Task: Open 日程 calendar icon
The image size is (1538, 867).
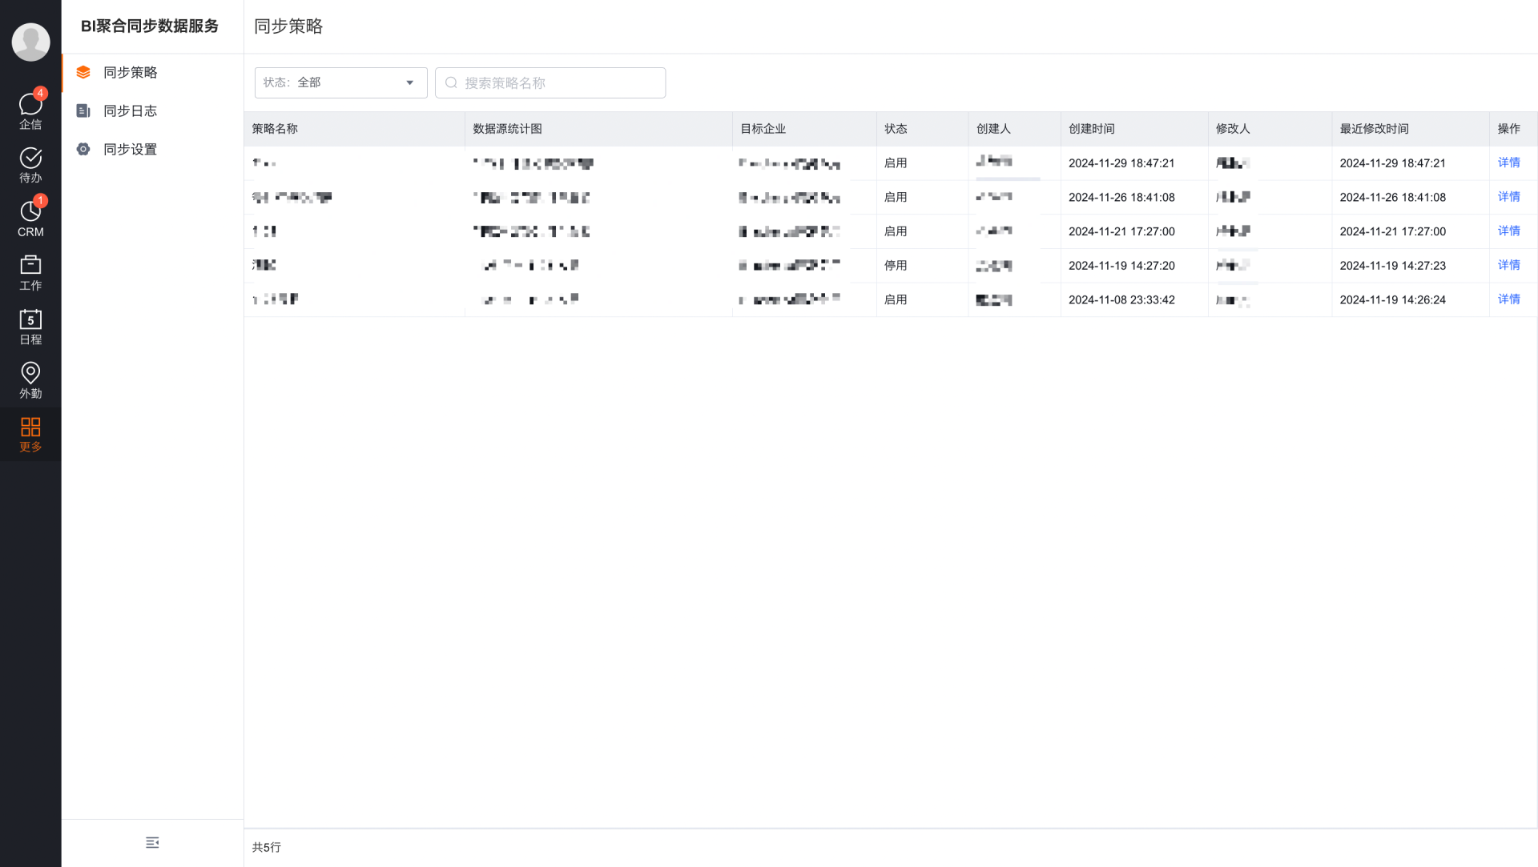Action: point(30,327)
